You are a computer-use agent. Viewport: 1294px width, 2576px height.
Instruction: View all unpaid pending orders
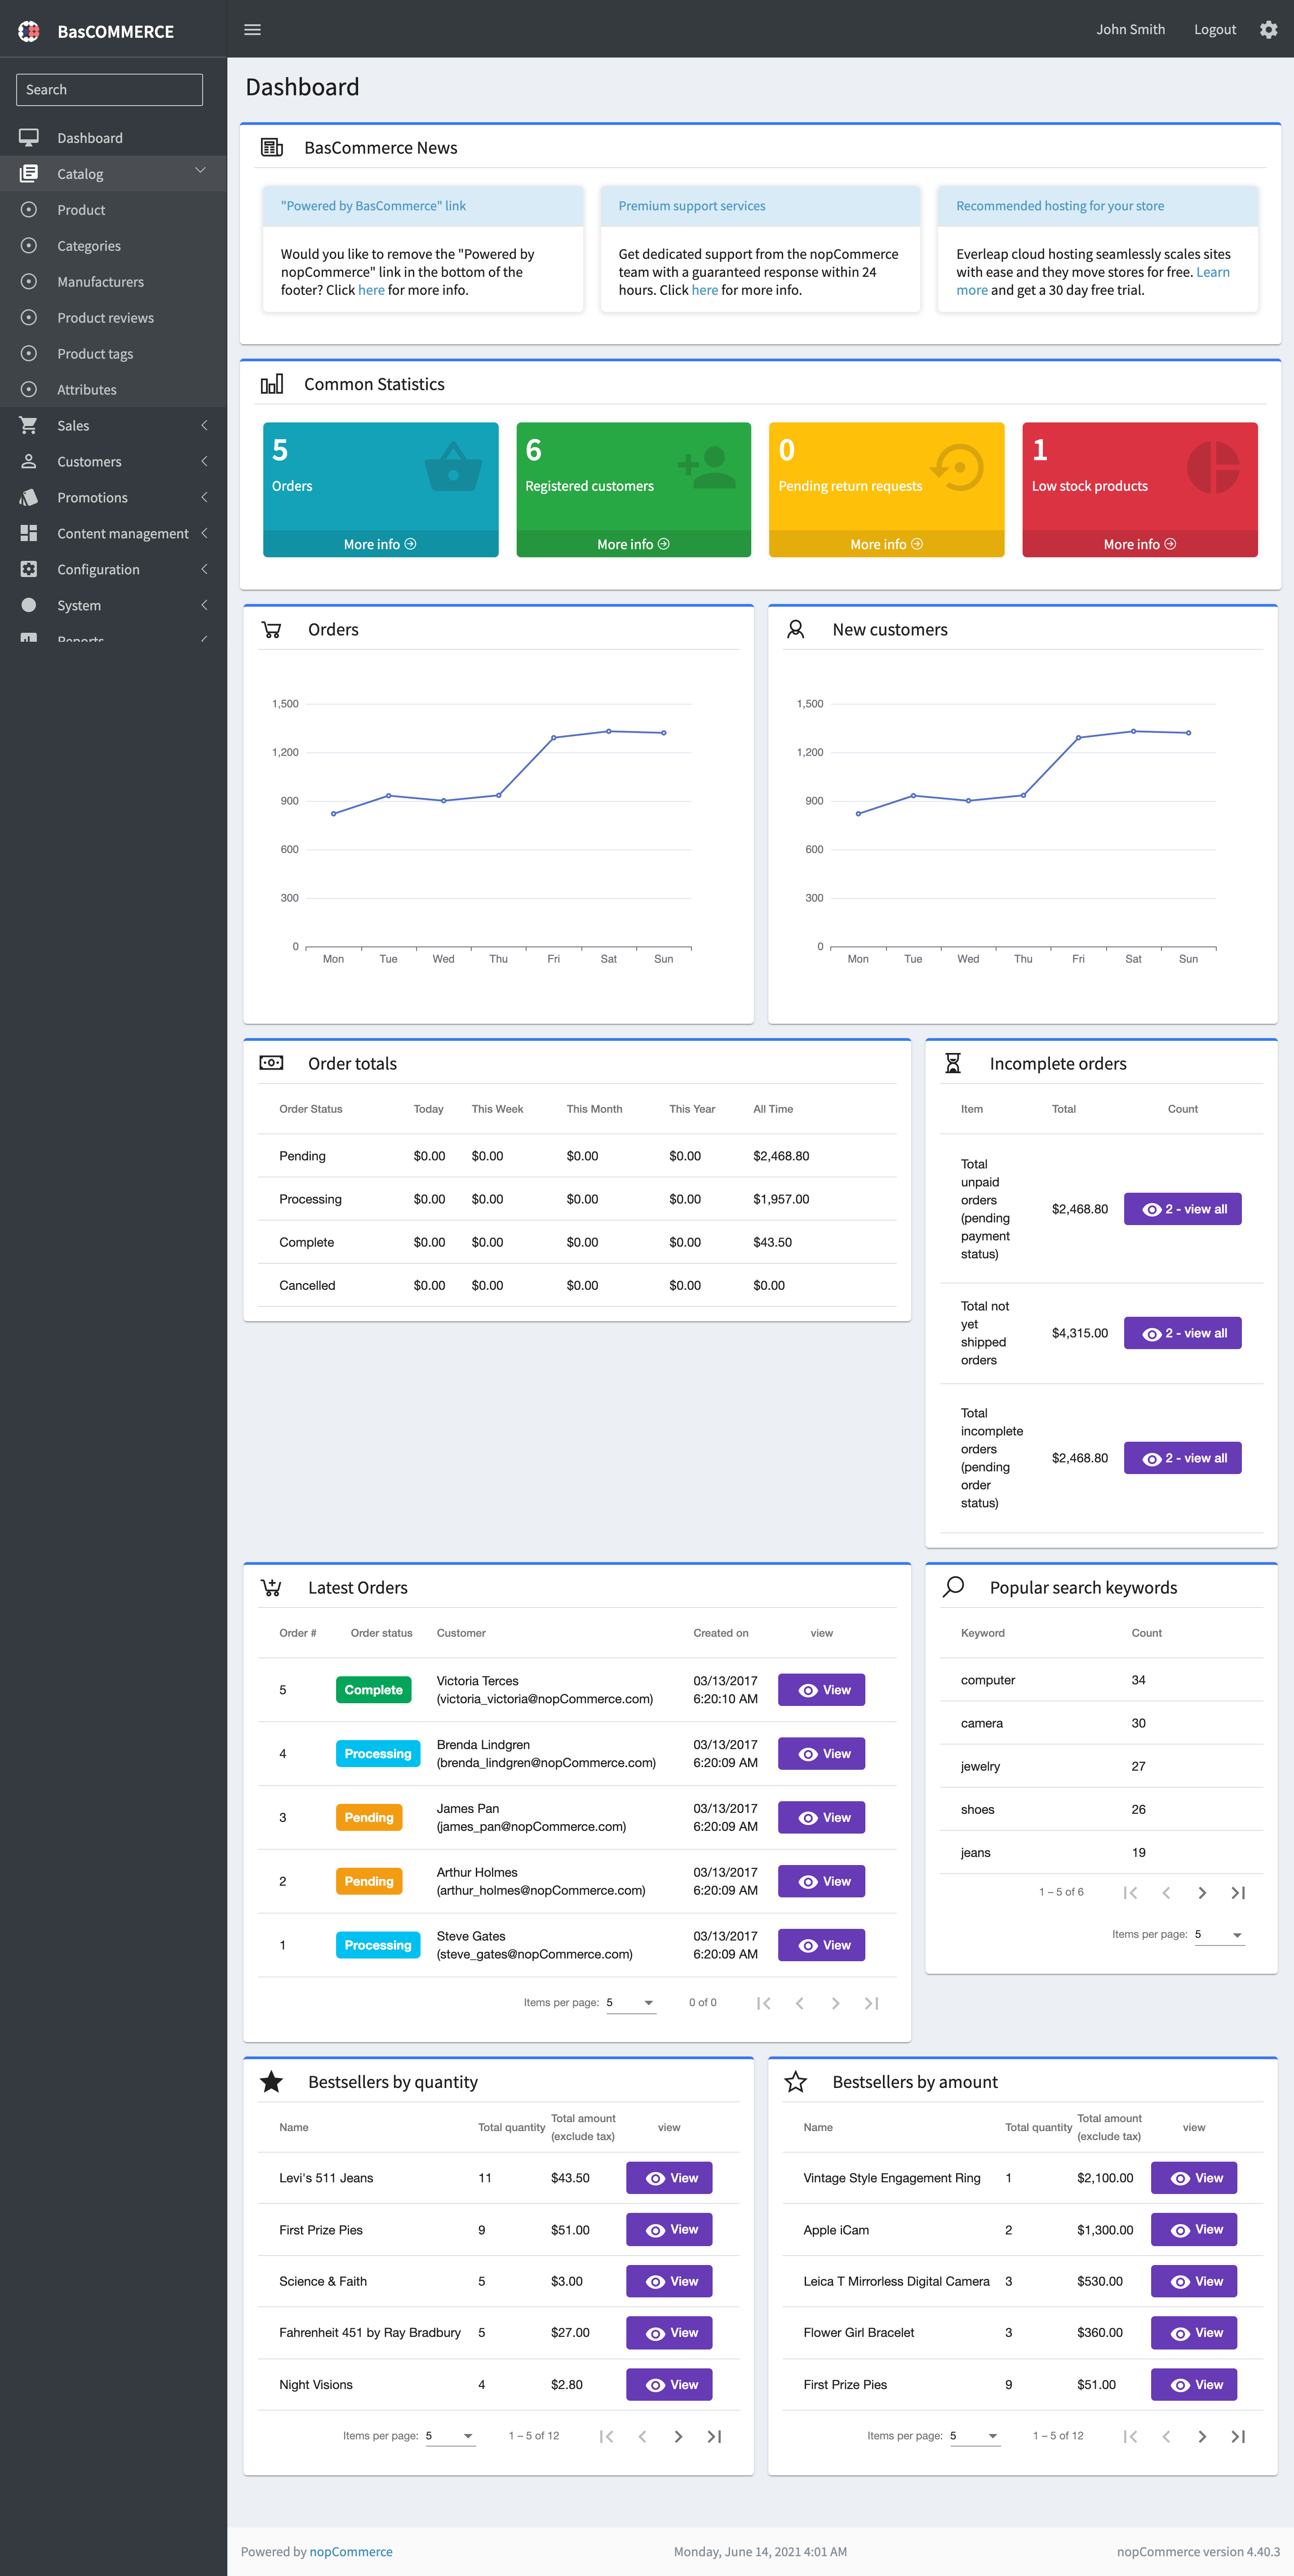click(x=1182, y=1208)
